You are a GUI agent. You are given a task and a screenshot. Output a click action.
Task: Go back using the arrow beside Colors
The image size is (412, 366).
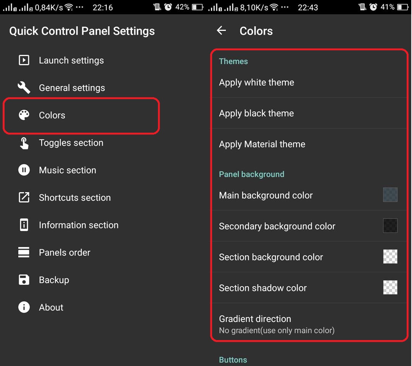click(x=221, y=31)
